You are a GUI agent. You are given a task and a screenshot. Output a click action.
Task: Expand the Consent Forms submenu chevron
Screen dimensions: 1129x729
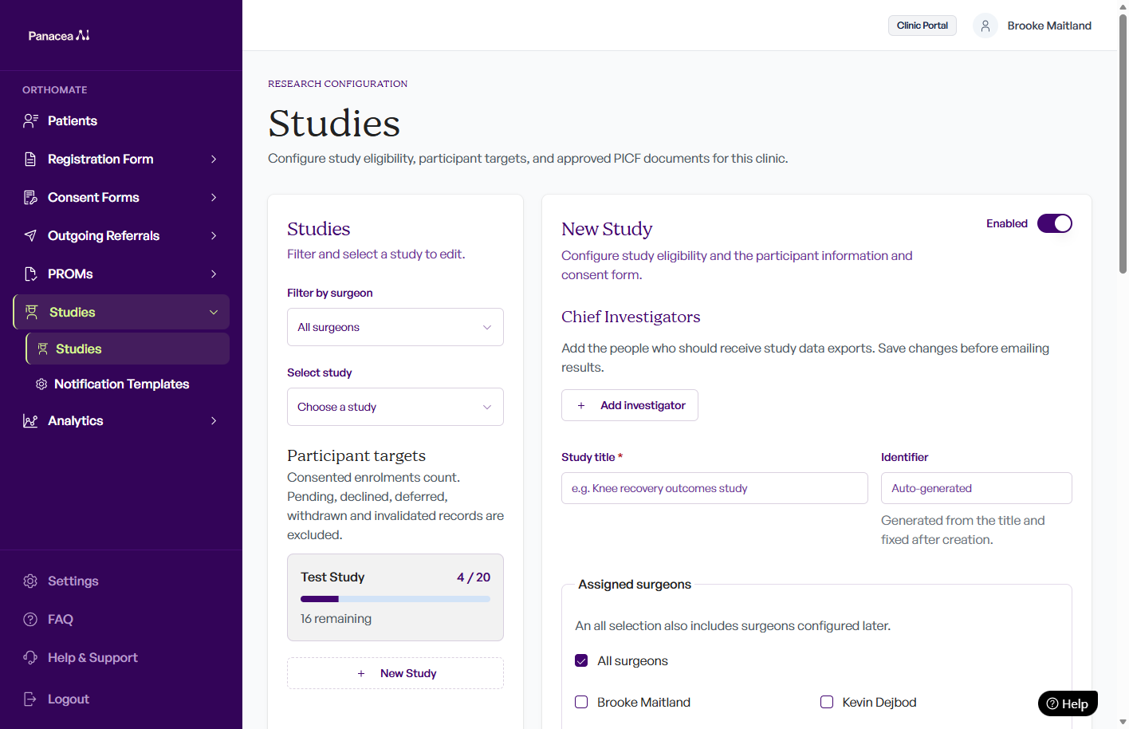coord(214,197)
